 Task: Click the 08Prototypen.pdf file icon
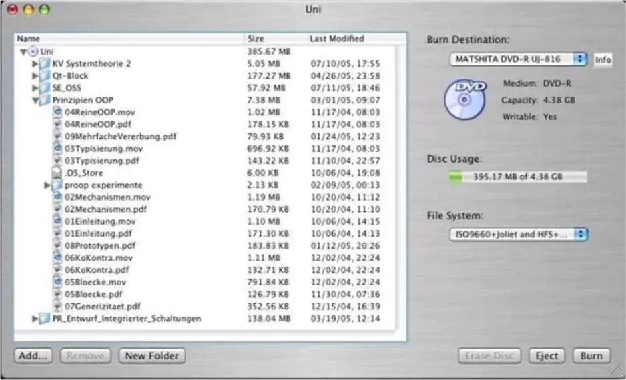coord(57,245)
